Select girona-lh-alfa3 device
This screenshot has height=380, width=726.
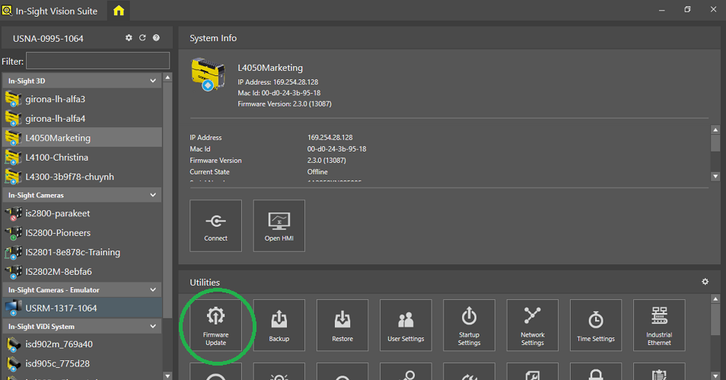pos(82,99)
